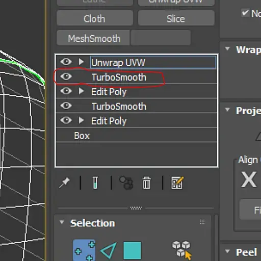Collapse the Selection rollout
Viewport: 261px width, 261px height.
pos(62,222)
